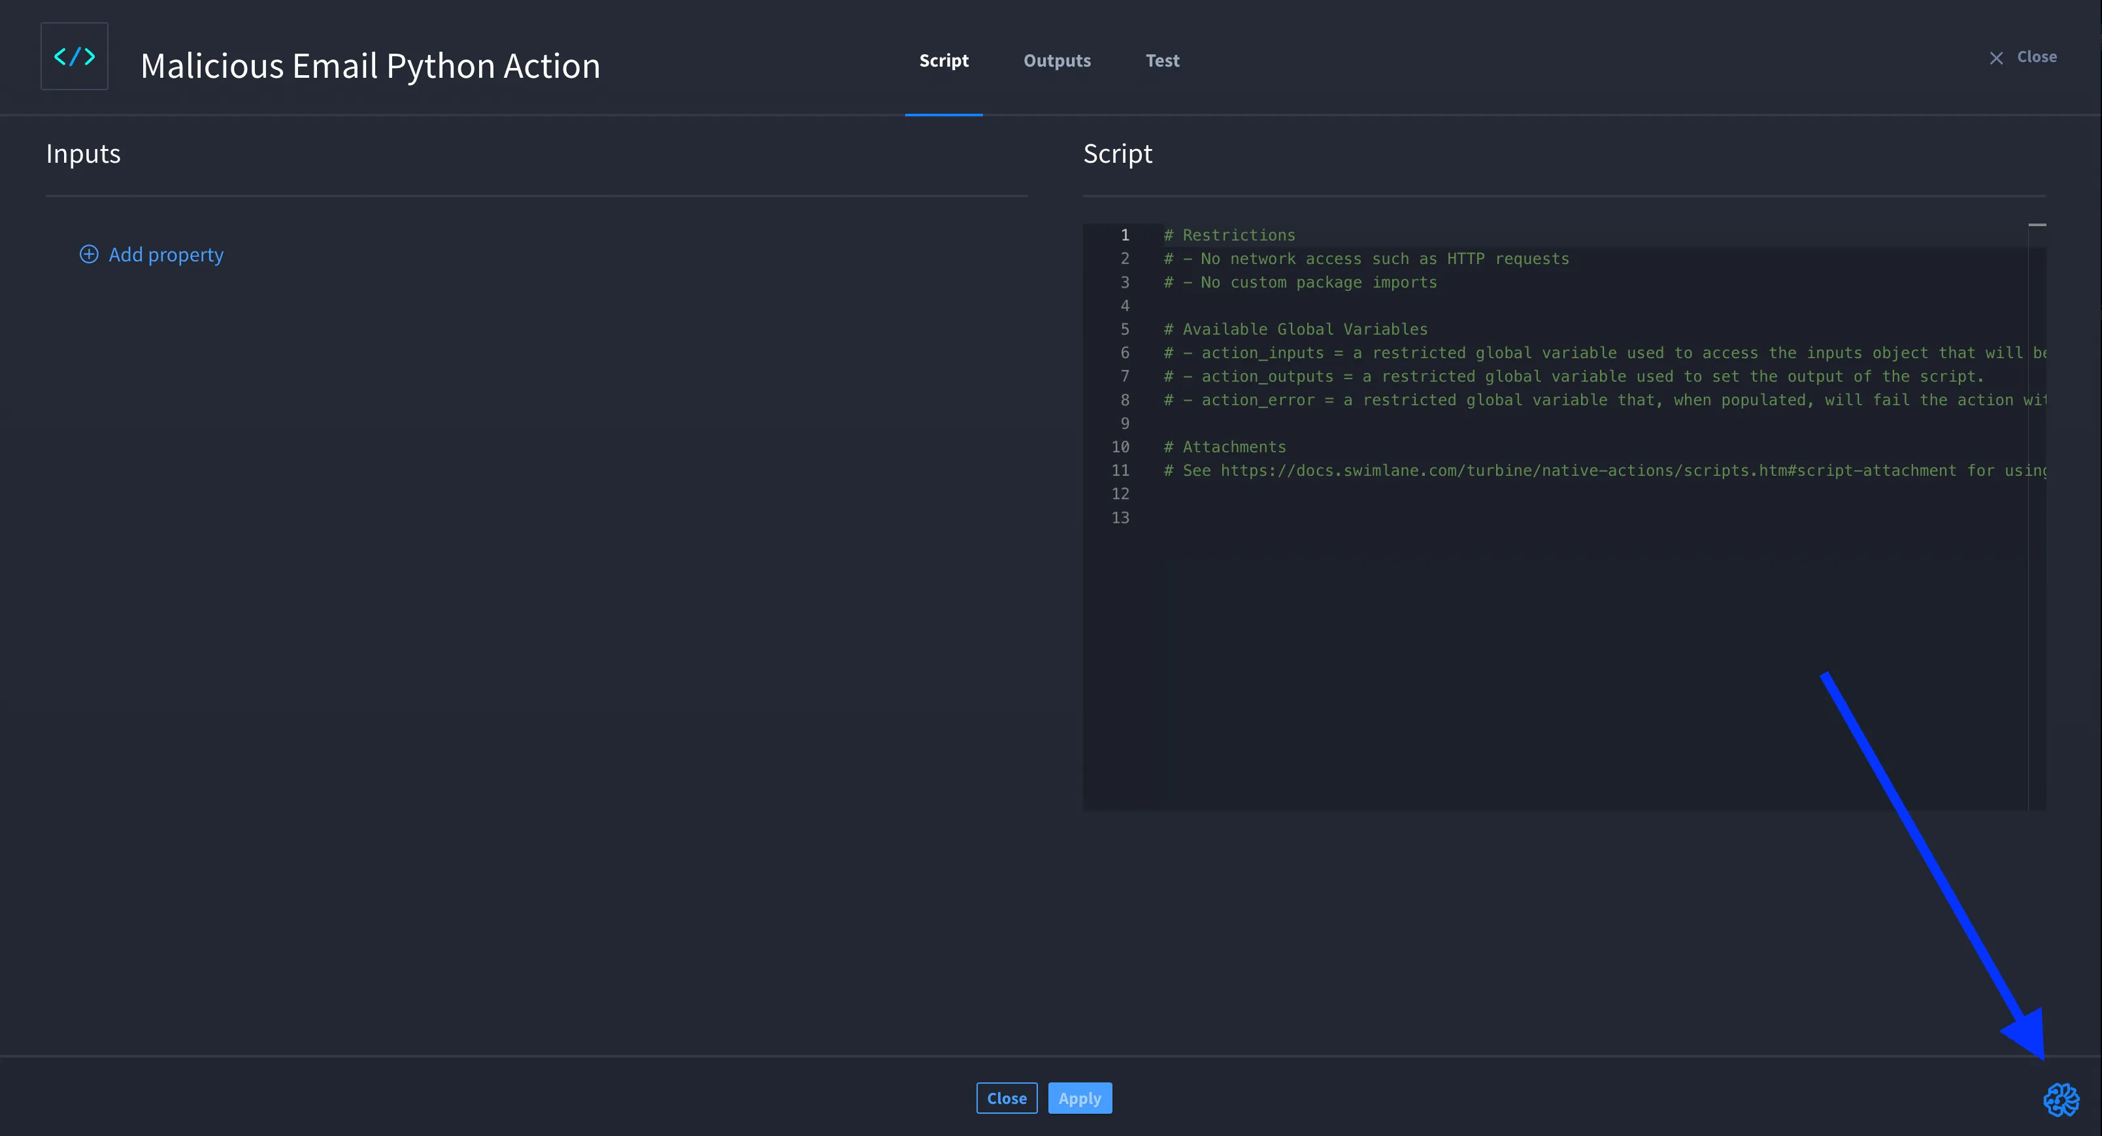
Task: Click line number 4 in the gutter
Action: click(x=1124, y=306)
